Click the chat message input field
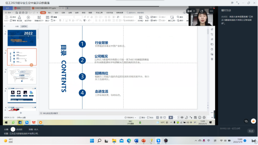Image resolution: width=258 pixels, height=145 pixels. point(233,129)
